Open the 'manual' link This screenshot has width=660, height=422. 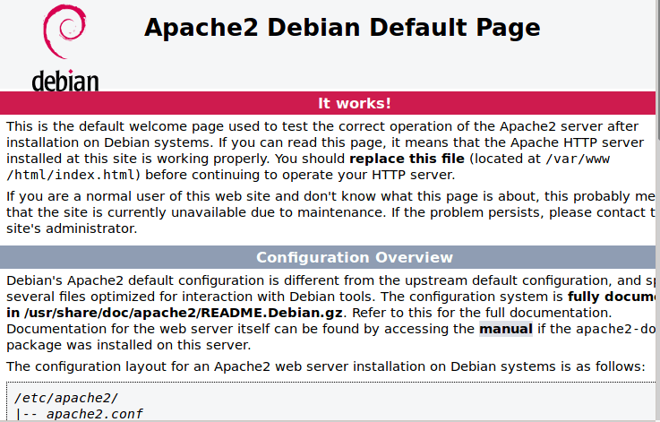point(505,329)
